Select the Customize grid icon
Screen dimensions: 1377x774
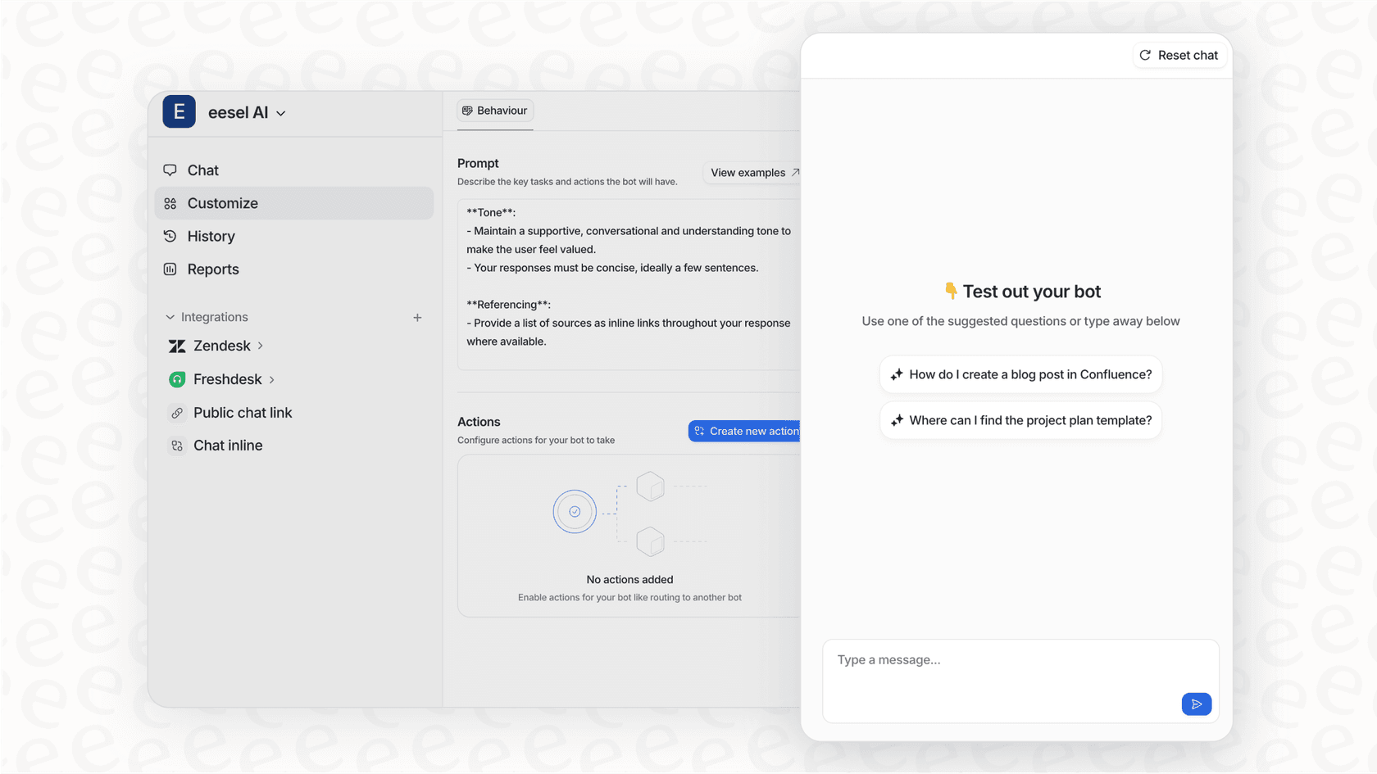coord(170,203)
